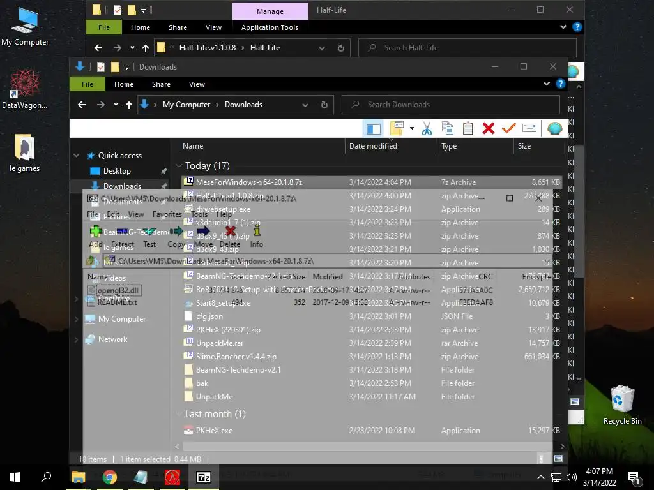The width and height of the screenshot is (654, 490).
Task: Collapse the Today (17) group
Action: (179, 166)
